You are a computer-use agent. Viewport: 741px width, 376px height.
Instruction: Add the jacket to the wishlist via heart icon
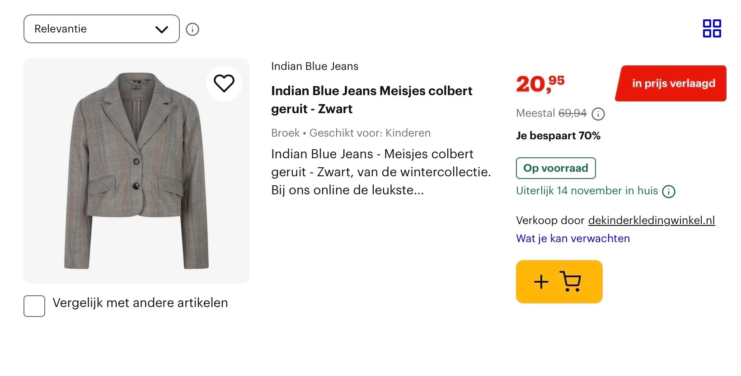pyautogui.click(x=224, y=83)
